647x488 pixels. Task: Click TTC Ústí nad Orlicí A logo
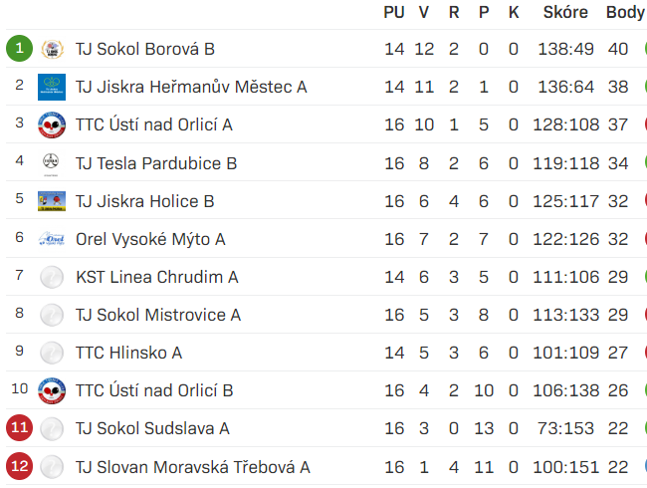(52, 124)
